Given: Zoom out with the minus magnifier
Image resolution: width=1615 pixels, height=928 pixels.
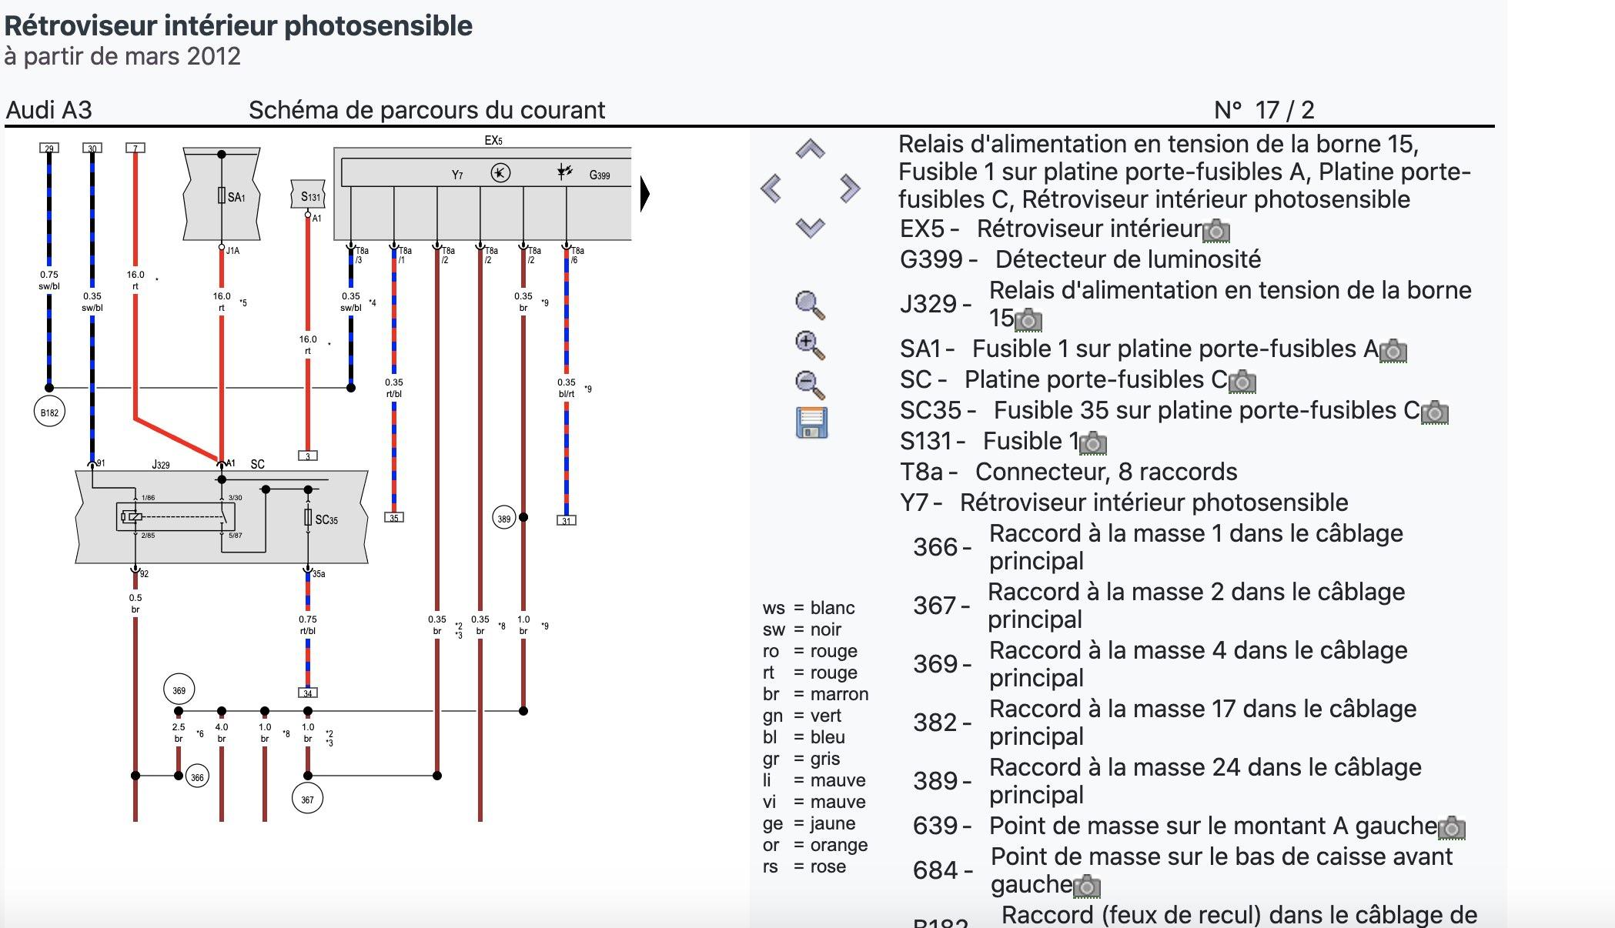Looking at the screenshot, I should click(x=810, y=384).
